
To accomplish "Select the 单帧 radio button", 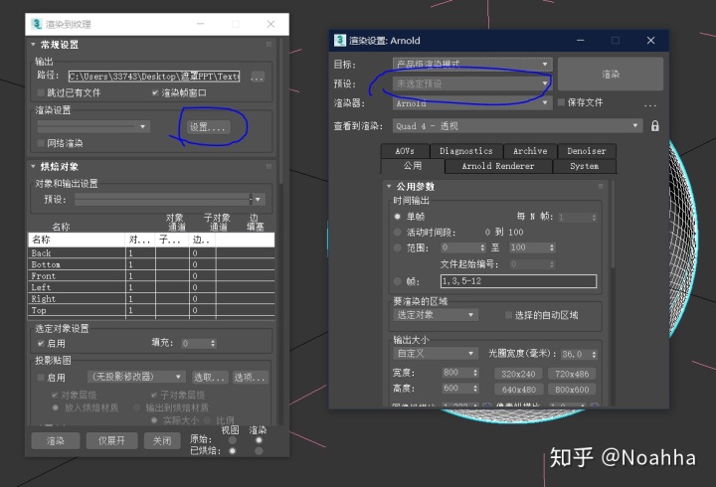I will (x=397, y=217).
